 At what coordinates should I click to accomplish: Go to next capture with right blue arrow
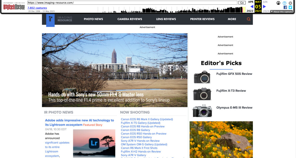265,6
